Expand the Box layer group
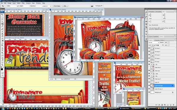The width and height of the screenshot is (177, 110). (x=152, y=76)
